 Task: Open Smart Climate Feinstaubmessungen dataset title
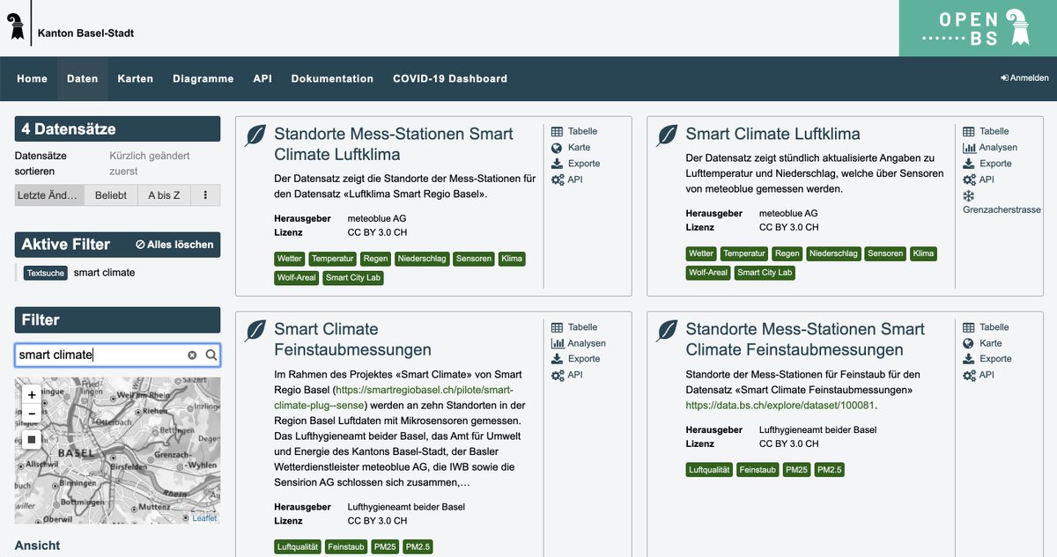(352, 340)
